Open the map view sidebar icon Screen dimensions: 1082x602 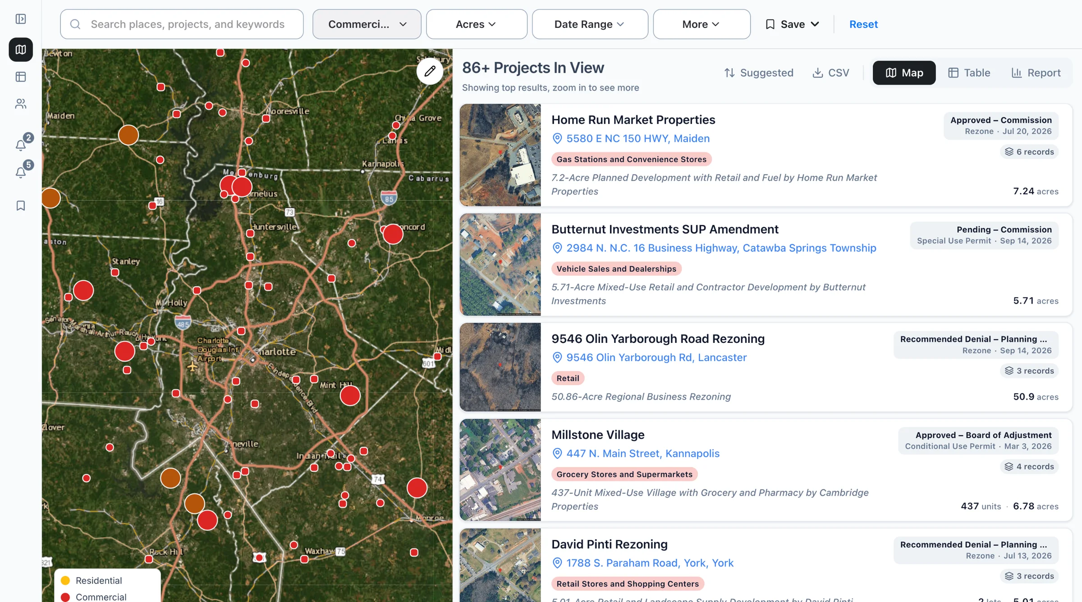[x=21, y=50]
